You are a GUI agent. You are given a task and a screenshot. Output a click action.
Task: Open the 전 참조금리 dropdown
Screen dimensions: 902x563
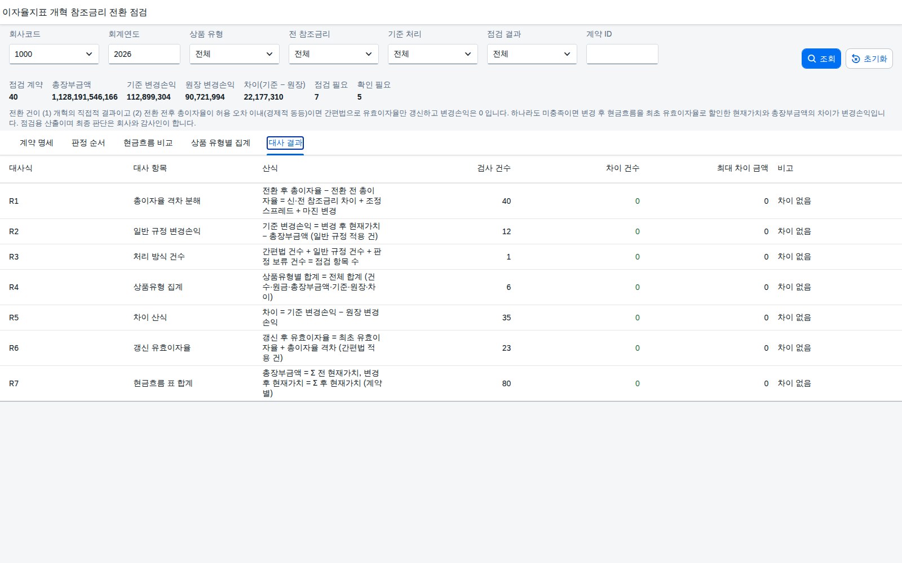coord(334,54)
